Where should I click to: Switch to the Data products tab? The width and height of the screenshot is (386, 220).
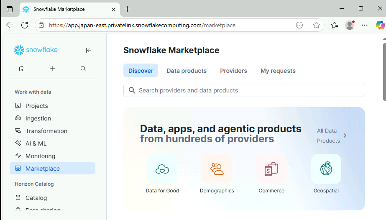point(187,71)
